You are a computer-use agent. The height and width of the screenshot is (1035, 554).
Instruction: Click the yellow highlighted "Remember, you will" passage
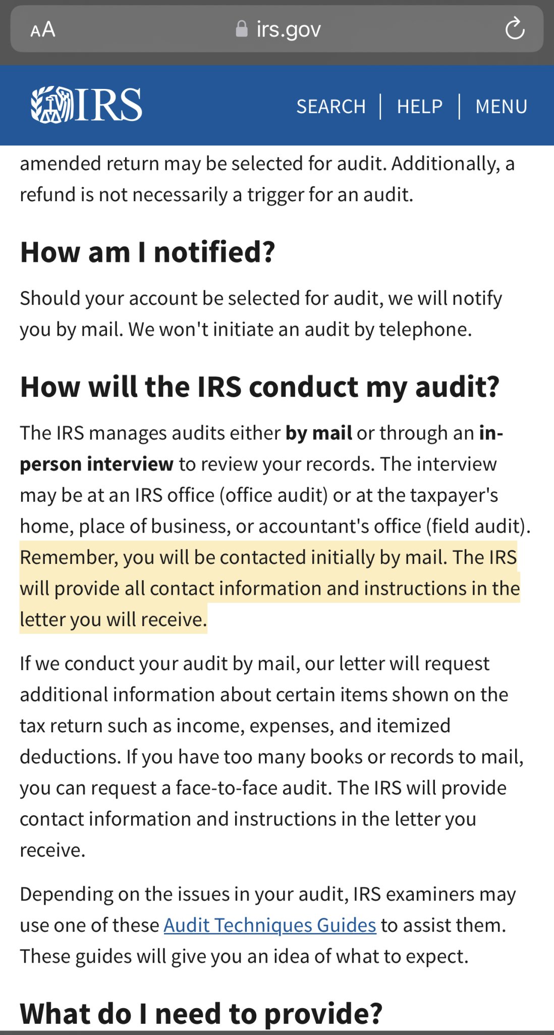pyautogui.click(x=268, y=588)
